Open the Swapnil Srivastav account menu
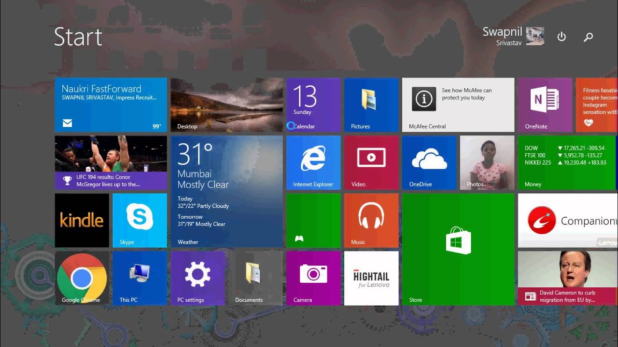 513,36
